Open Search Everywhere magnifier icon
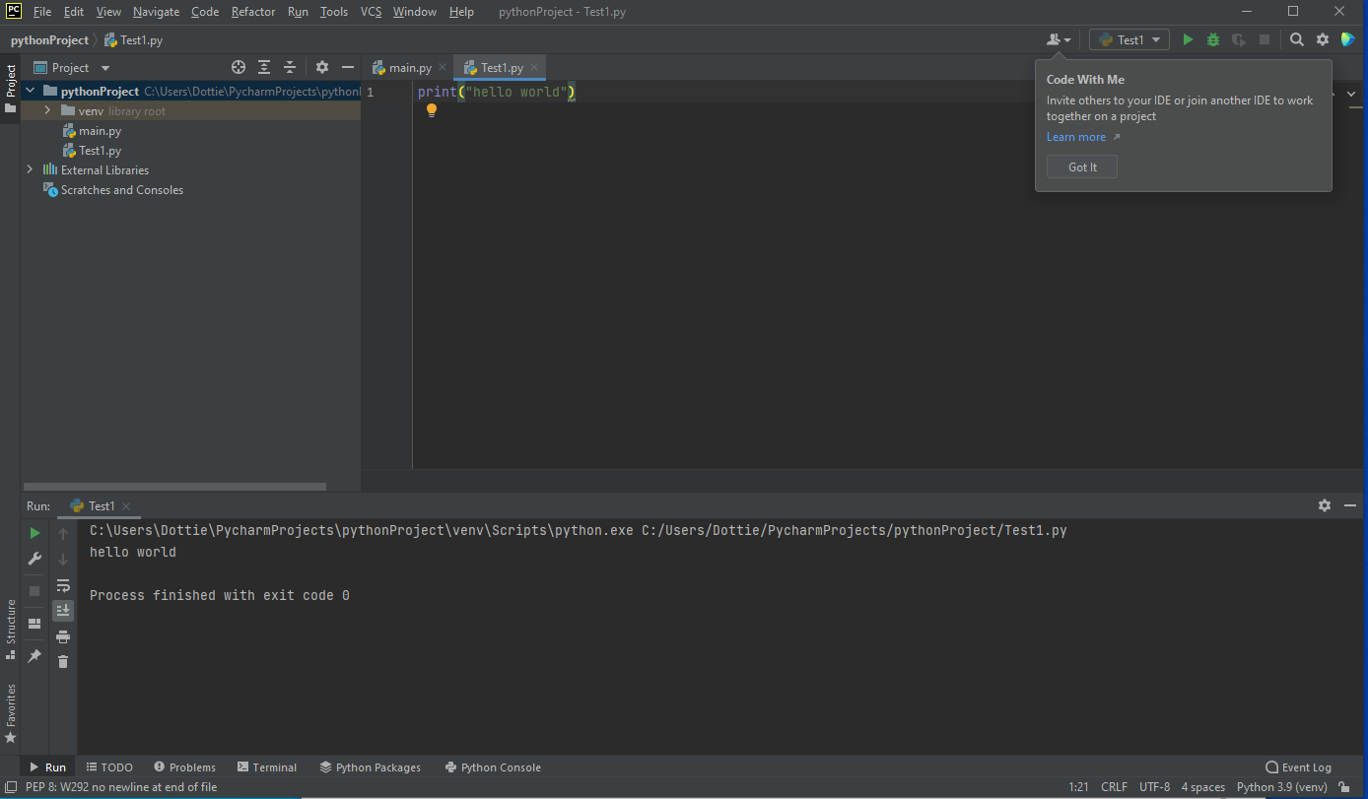The image size is (1368, 799). (x=1297, y=39)
